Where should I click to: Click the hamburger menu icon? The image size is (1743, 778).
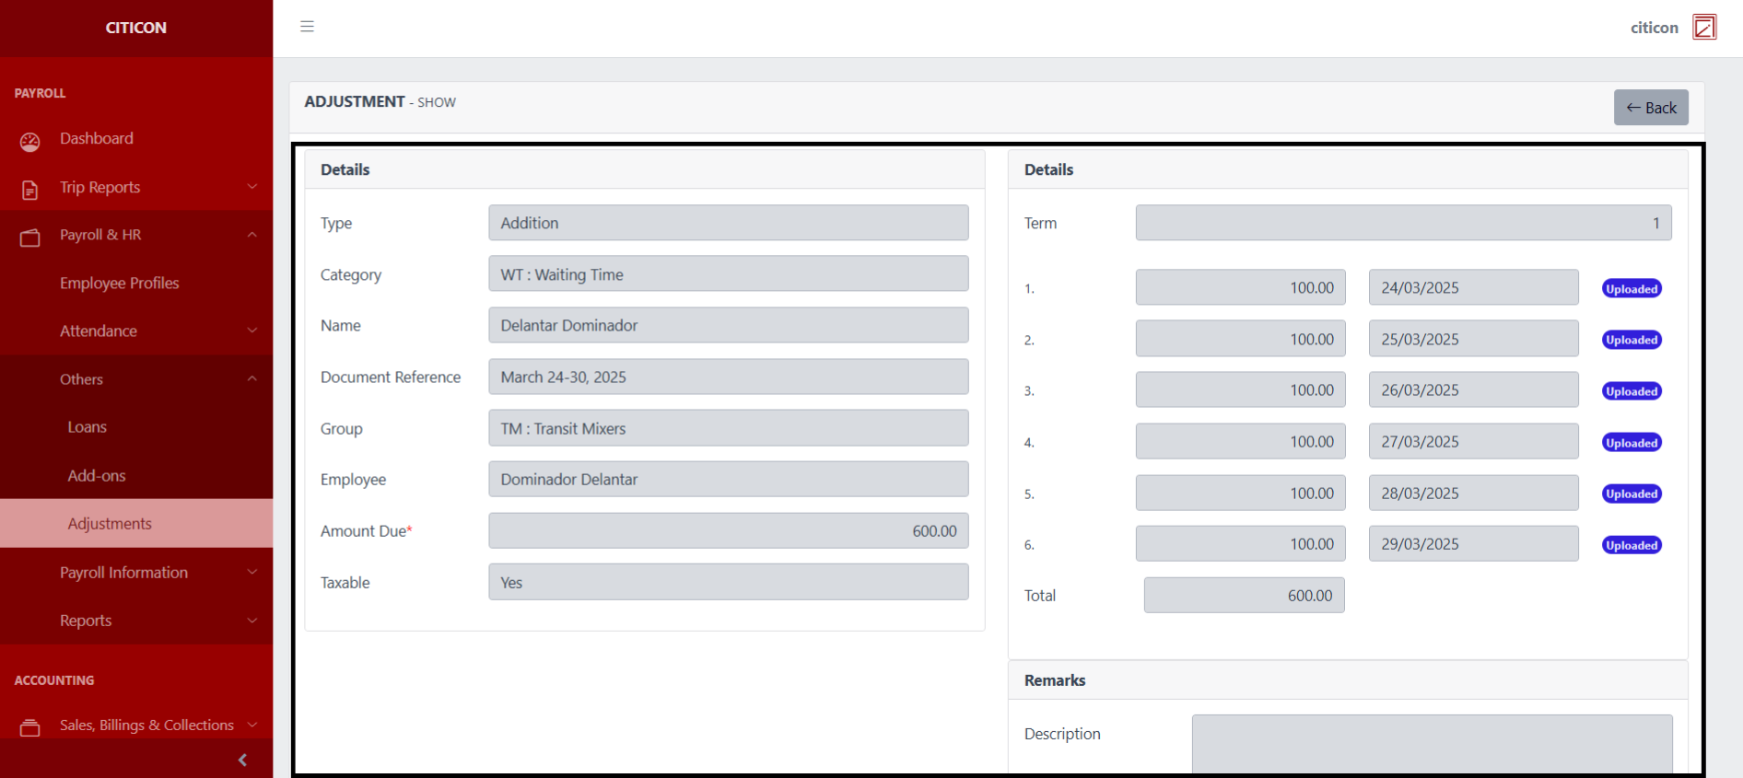click(307, 27)
